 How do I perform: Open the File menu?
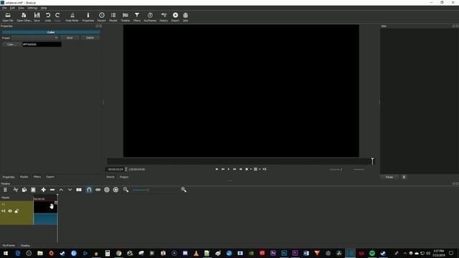click(x=4, y=8)
